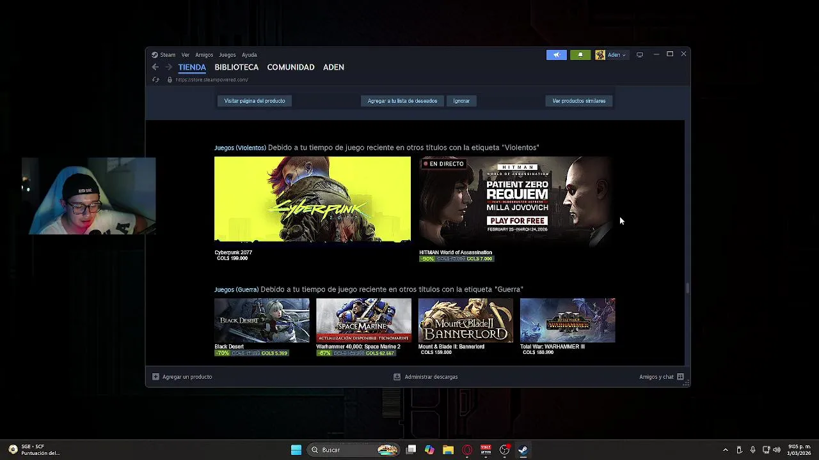
Task: Switch to the COMUNIDAD tab
Action: click(290, 67)
